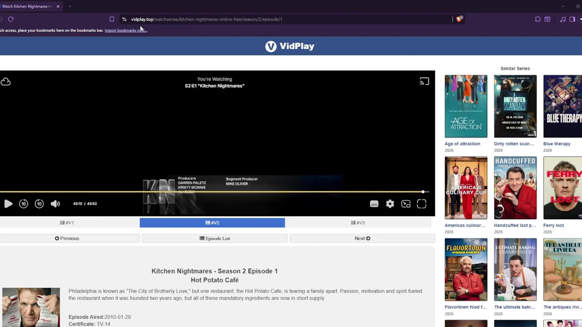The height and width of the screenshot is (327, 582).
Task: Click the Similar Series heading
Action: coord(515,69)
